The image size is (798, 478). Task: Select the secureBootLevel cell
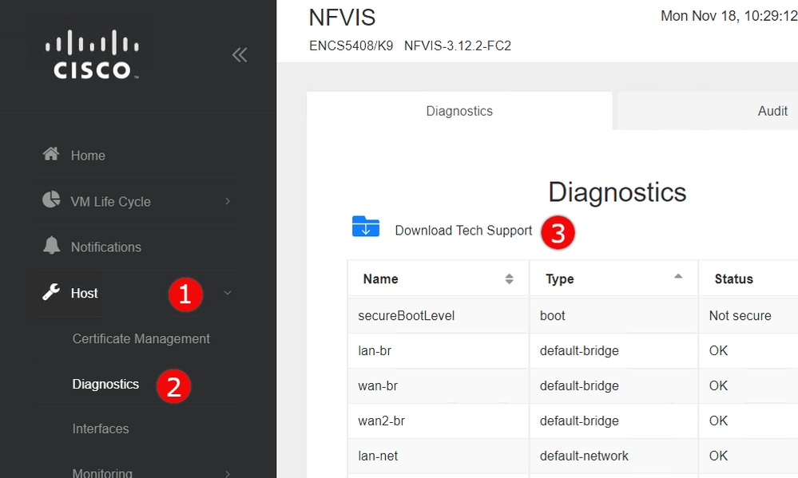439,316
